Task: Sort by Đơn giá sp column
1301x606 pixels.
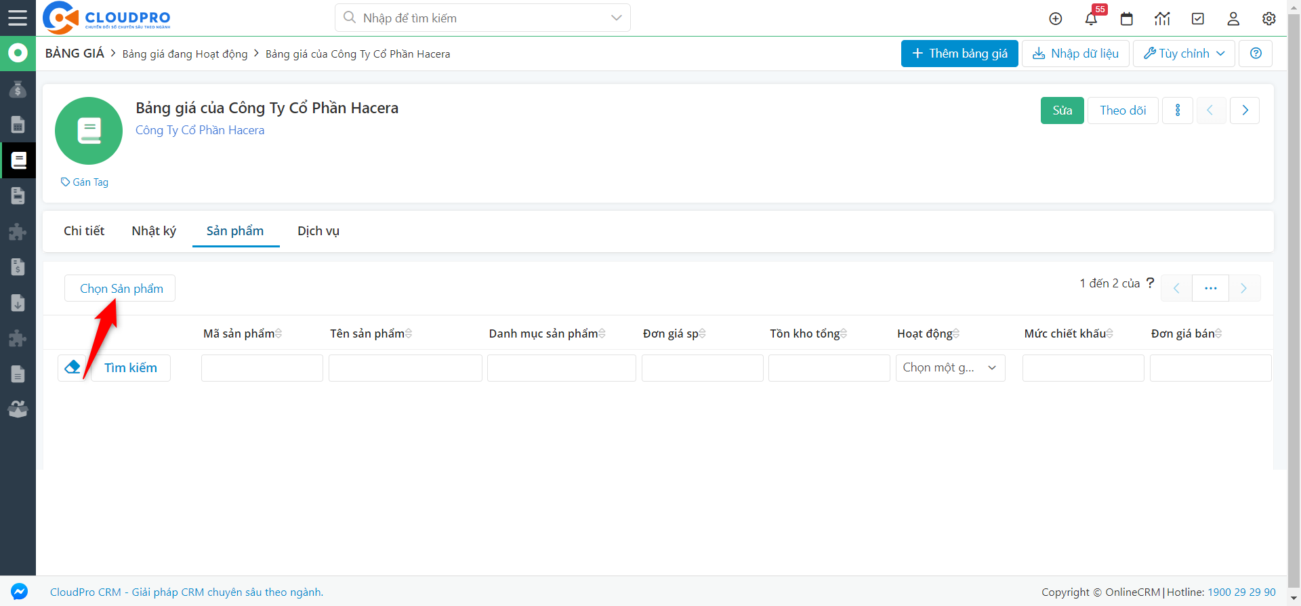Action: coord(674,334)
